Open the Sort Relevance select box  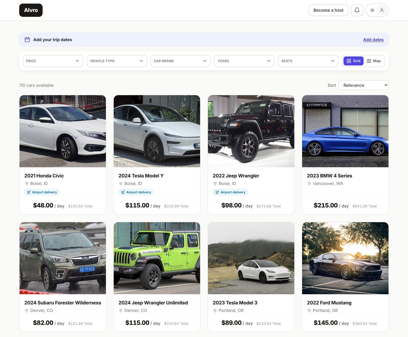[364, 85]
